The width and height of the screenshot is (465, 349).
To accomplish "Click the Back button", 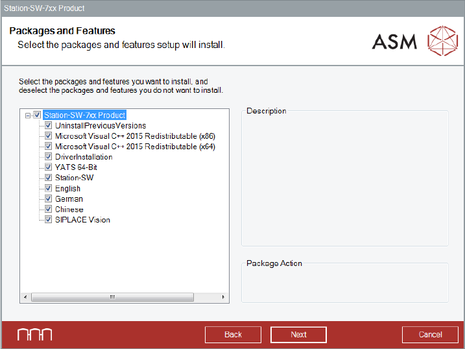I will coord(233,335).
